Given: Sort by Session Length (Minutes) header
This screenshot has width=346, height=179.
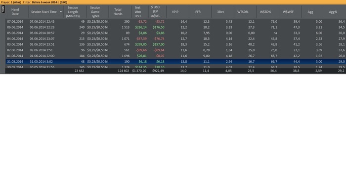Looking at the screenshot, I should pos(73,12).
